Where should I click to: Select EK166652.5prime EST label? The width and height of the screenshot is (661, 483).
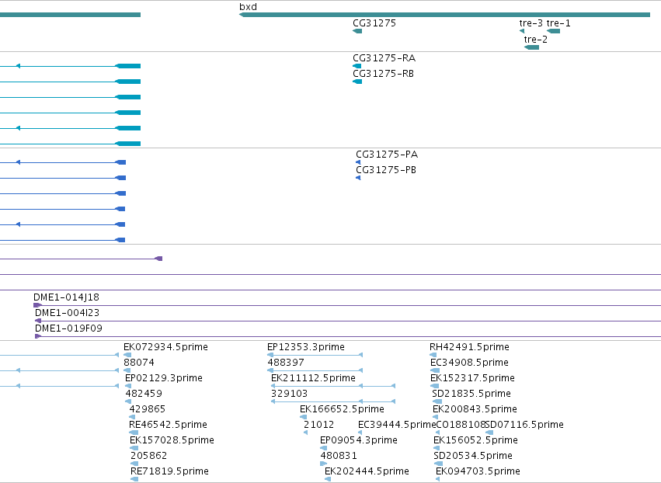(x=342, y=409)
